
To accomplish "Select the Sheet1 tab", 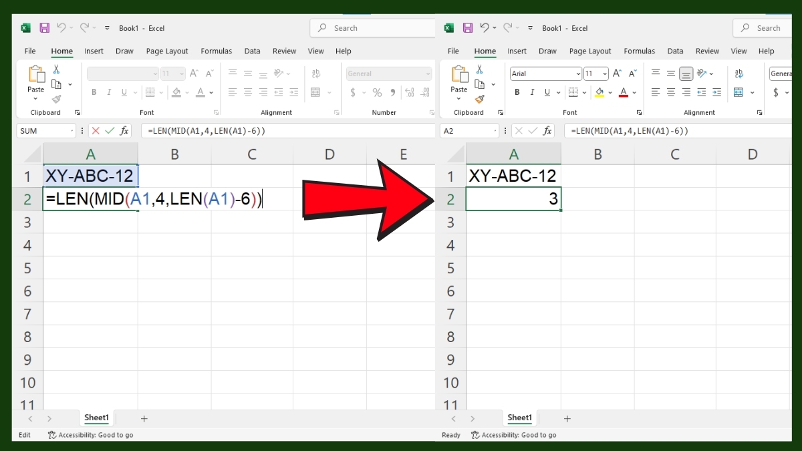I will tap(96, 418).
